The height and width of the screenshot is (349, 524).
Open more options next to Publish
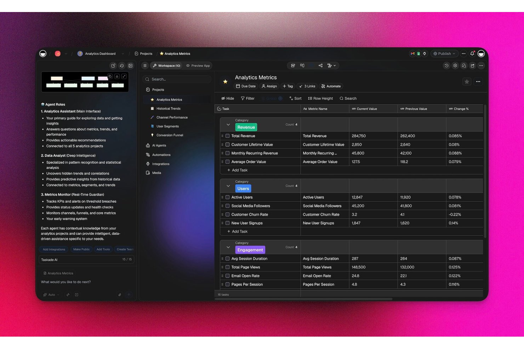pyautogui.click(x=463, y=54)
